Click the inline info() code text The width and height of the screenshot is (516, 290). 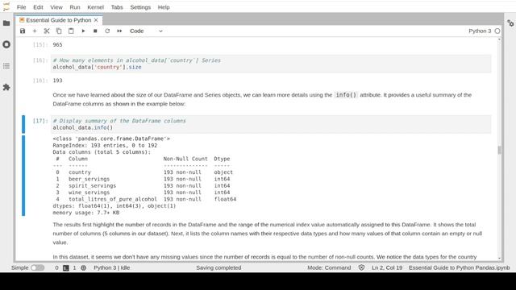[346, 95]
